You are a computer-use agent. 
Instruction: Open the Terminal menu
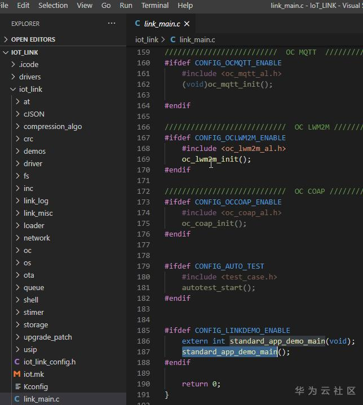155,6
